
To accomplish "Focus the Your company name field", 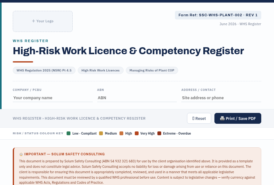I will click(53, 98).
